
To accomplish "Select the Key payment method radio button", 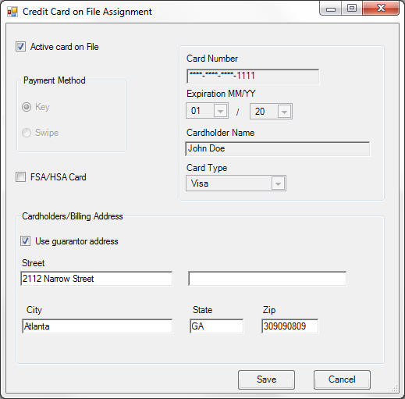I will 27,107.
